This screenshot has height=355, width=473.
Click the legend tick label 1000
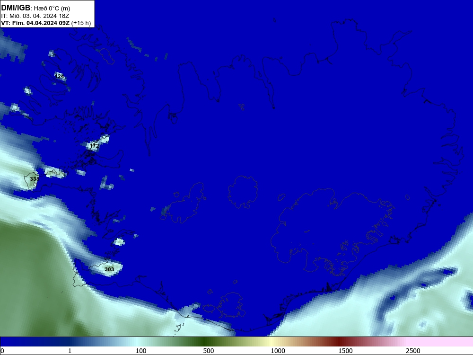(x=278, y=351)
